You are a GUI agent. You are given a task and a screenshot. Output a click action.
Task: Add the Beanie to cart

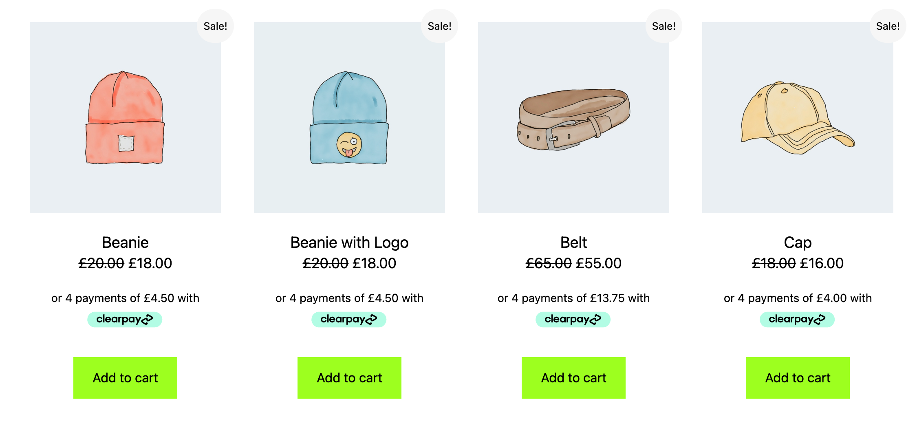[x=125, y=378]
